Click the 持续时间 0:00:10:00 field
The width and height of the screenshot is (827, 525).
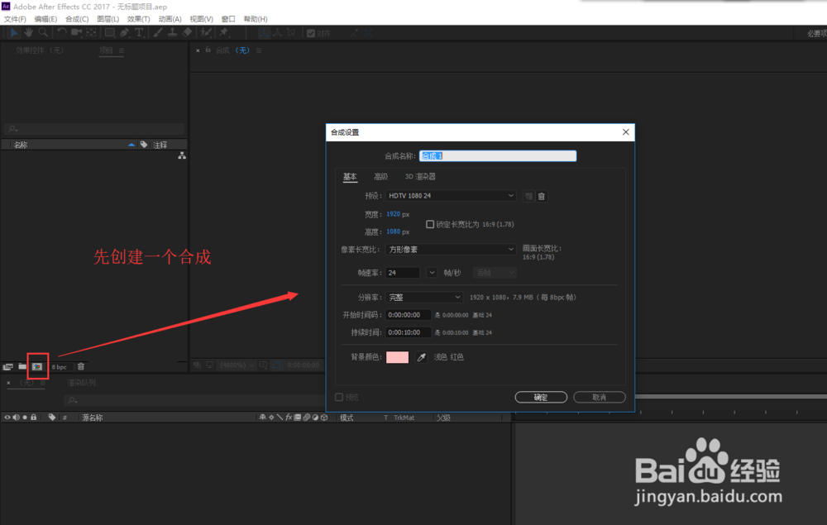click(x=409, y=332)
